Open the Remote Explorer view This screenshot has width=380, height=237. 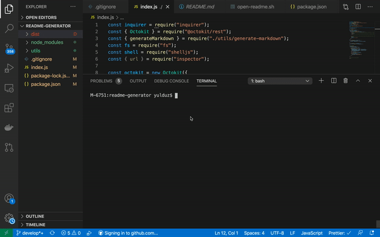(x=9, y=88)
